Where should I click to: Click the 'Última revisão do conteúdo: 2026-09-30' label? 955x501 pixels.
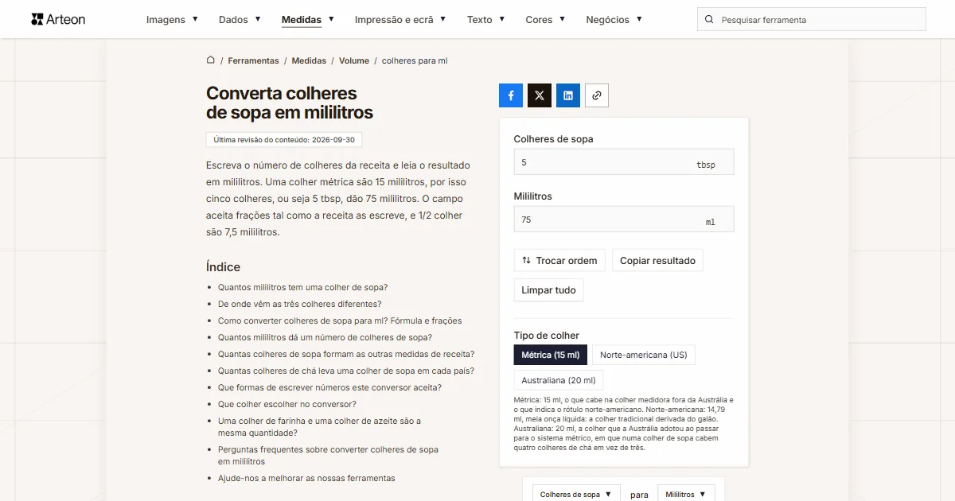pyautogui.click(x=285, y=139)
